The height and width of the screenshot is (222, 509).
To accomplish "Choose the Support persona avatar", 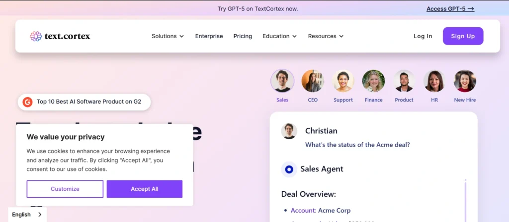I will coord(343,81).
